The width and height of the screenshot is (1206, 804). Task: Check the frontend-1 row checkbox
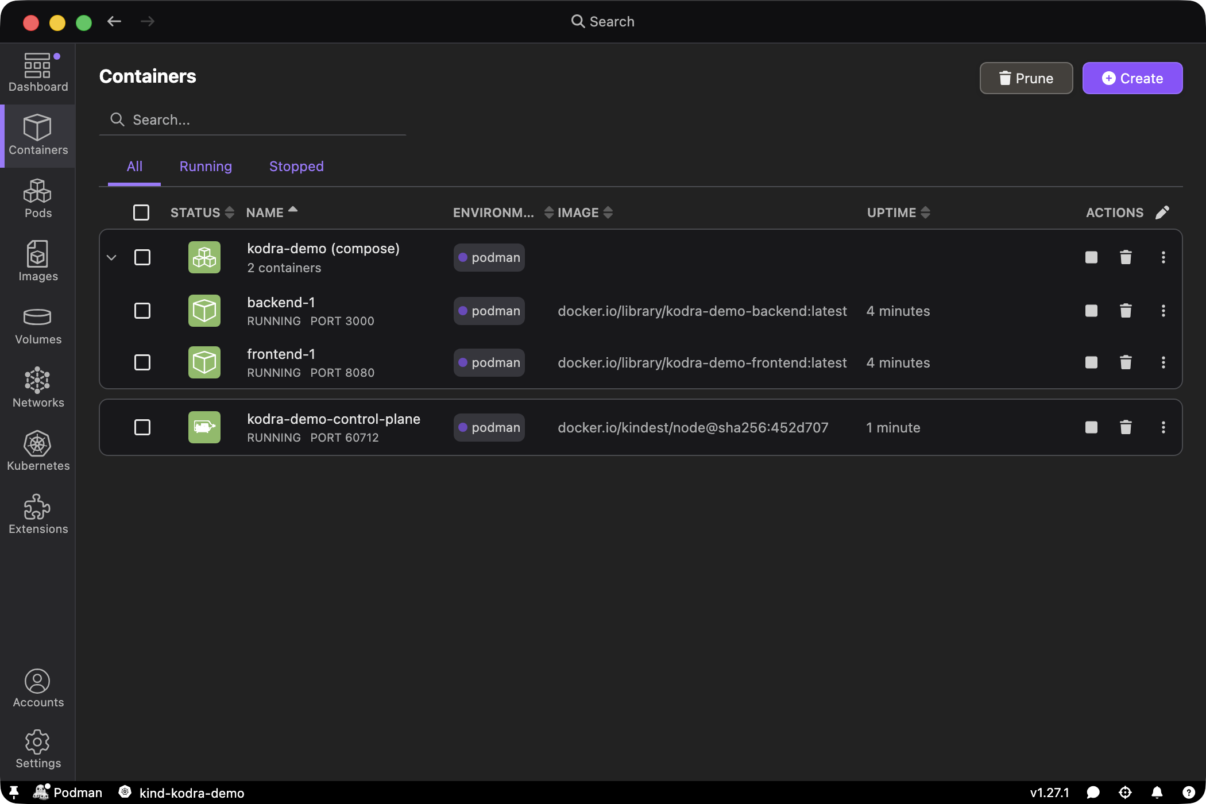pyautogui.click(x=142, y=362)
